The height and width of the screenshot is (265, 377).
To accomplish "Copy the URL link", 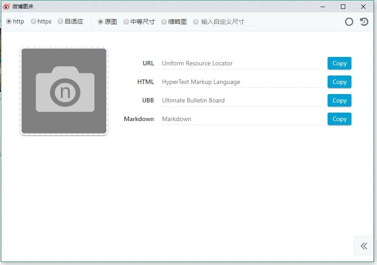I will pyautogui.click(x=339, y=63).
